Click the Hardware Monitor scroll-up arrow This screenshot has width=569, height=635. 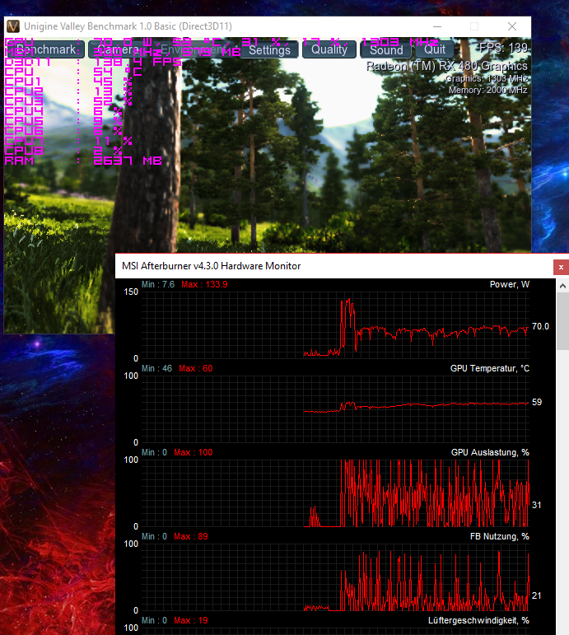click(562, 286)
